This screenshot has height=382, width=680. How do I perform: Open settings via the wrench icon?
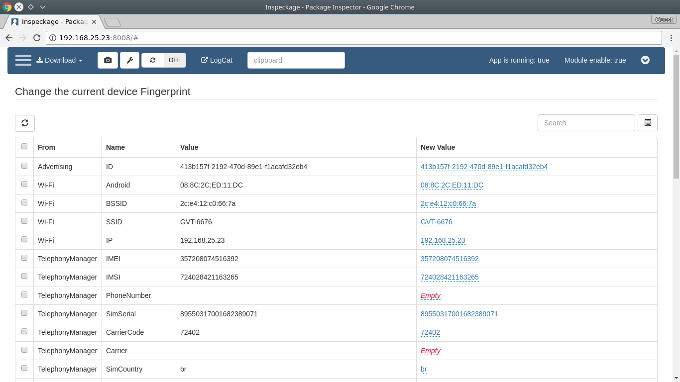tap(129, 60)
